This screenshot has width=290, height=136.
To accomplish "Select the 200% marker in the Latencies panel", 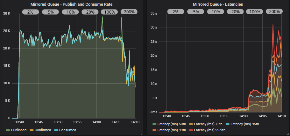I will tap(274, 12).
